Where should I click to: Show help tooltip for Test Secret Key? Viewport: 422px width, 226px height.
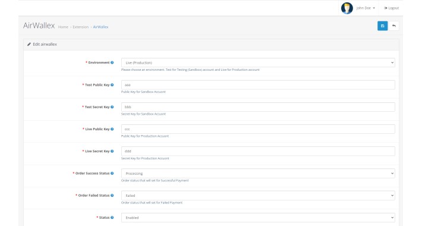point(112,107)
